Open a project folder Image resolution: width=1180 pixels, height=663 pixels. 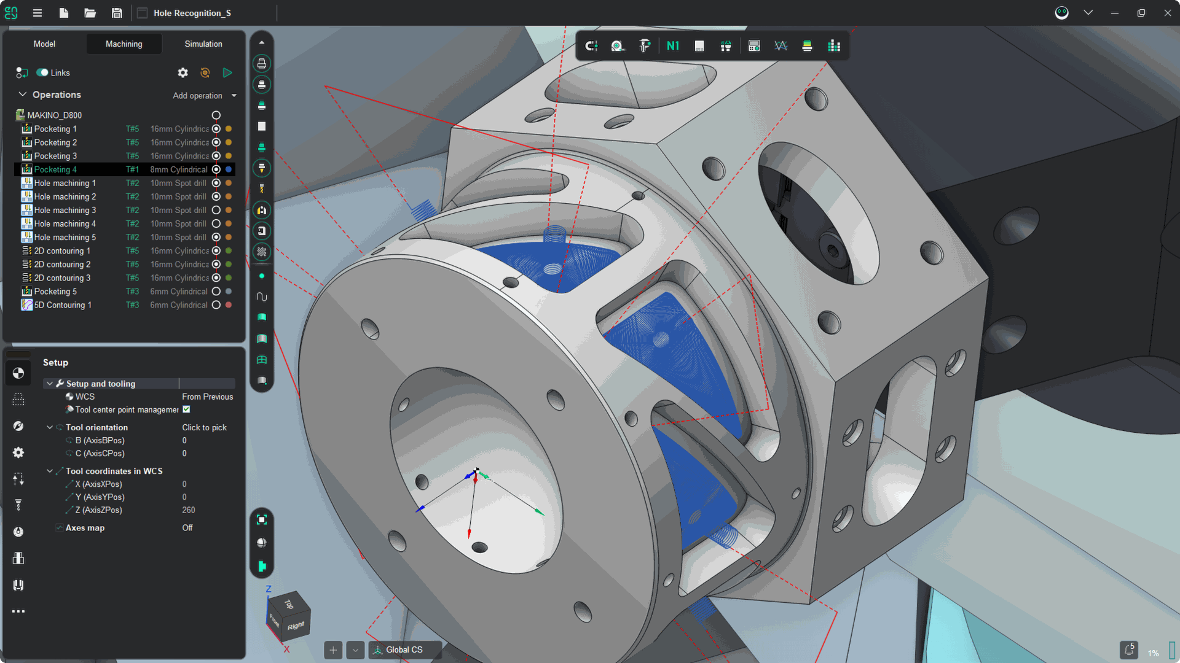(x=90, y=13)
